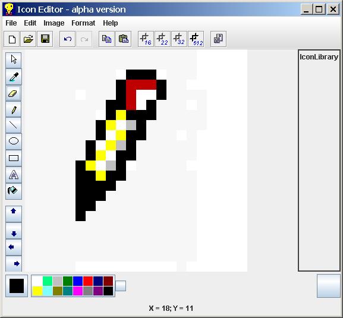Set canvas size to 512

(x=196, y=39)
